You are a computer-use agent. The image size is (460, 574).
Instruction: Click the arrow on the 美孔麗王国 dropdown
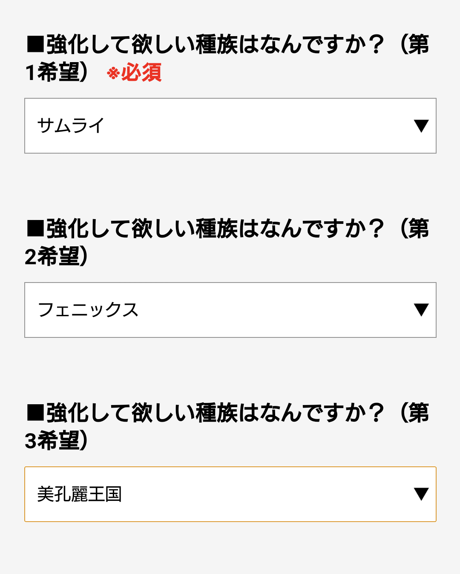click(x=421, y=494)
